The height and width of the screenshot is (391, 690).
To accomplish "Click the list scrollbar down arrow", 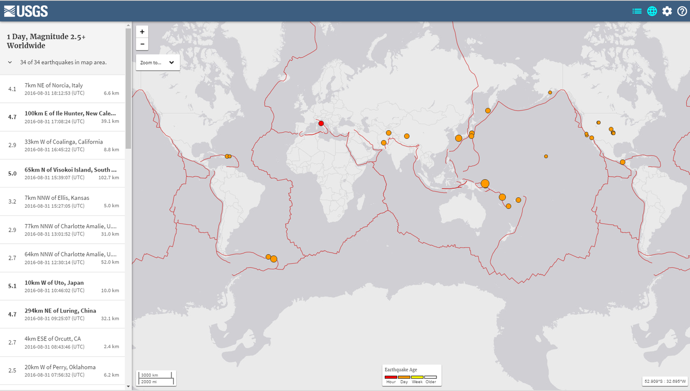I will click(x=129, y=386).
